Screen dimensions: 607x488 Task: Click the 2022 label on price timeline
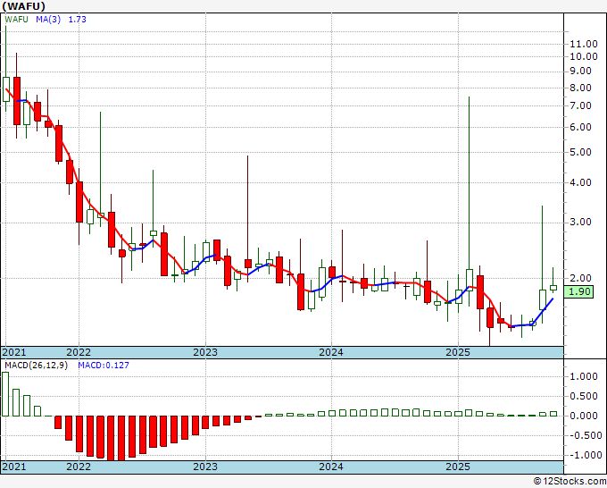pyautogui.click(x=79, y=352)
